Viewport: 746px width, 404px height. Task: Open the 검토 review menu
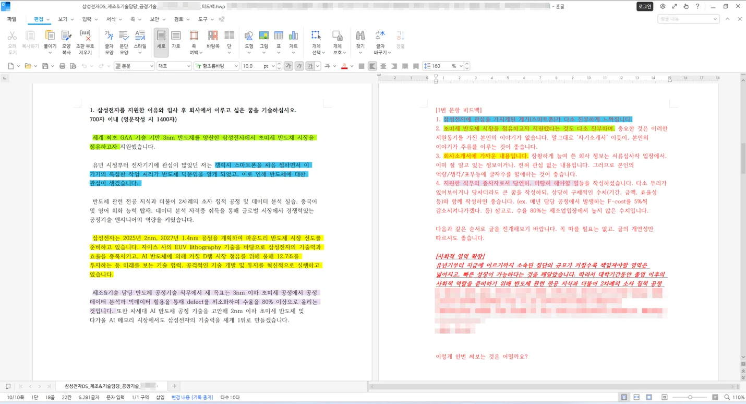182,19
